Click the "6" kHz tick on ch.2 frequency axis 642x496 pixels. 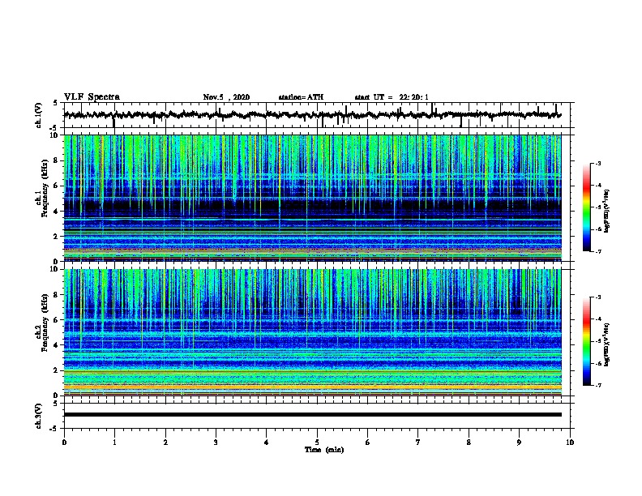[x=57, y=320]
